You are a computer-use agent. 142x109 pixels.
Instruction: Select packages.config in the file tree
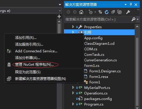point(98,99)
